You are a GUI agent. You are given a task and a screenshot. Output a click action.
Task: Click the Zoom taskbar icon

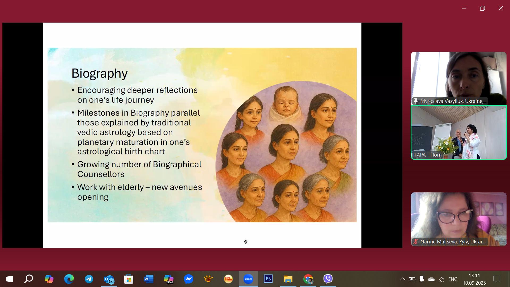(248, 279)
